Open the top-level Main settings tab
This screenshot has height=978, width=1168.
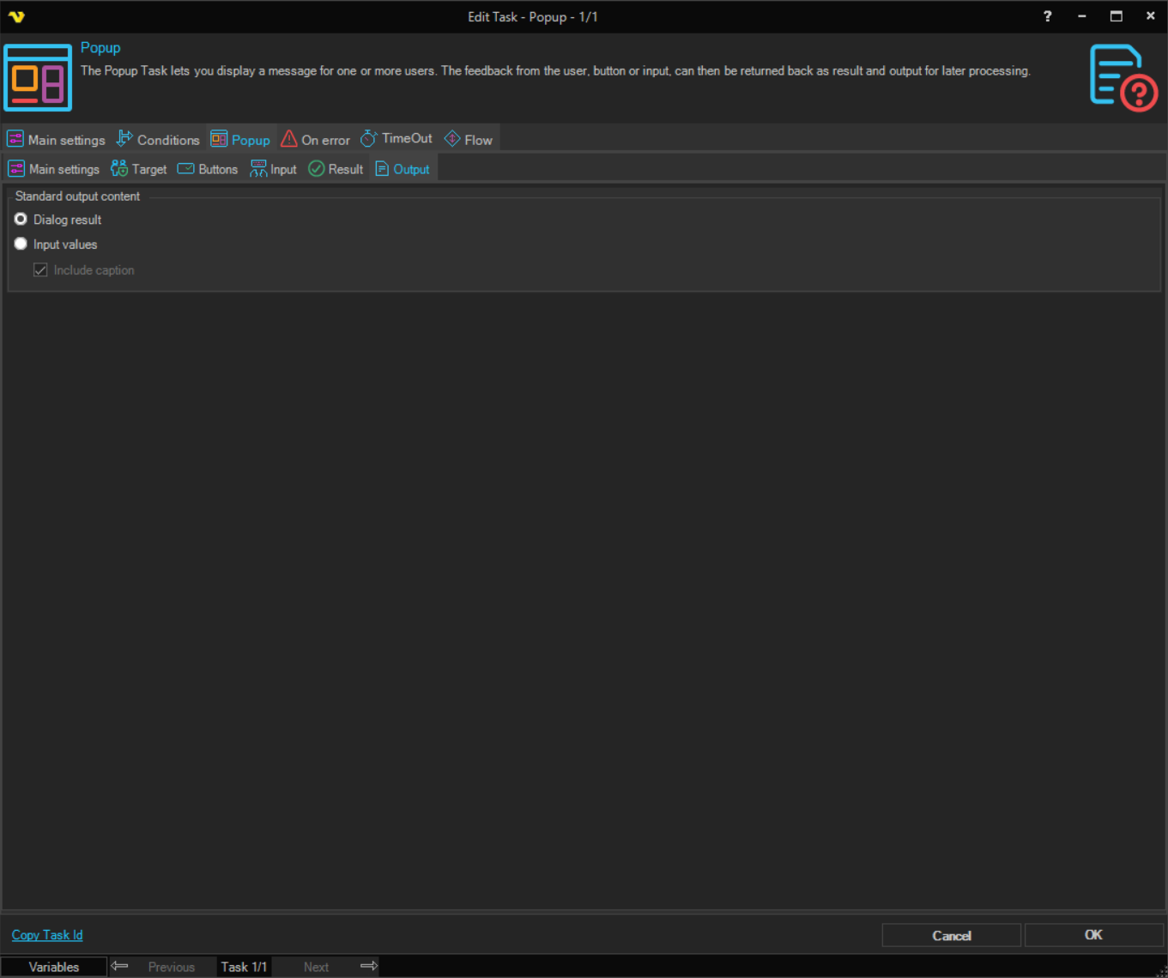[57, 140]
